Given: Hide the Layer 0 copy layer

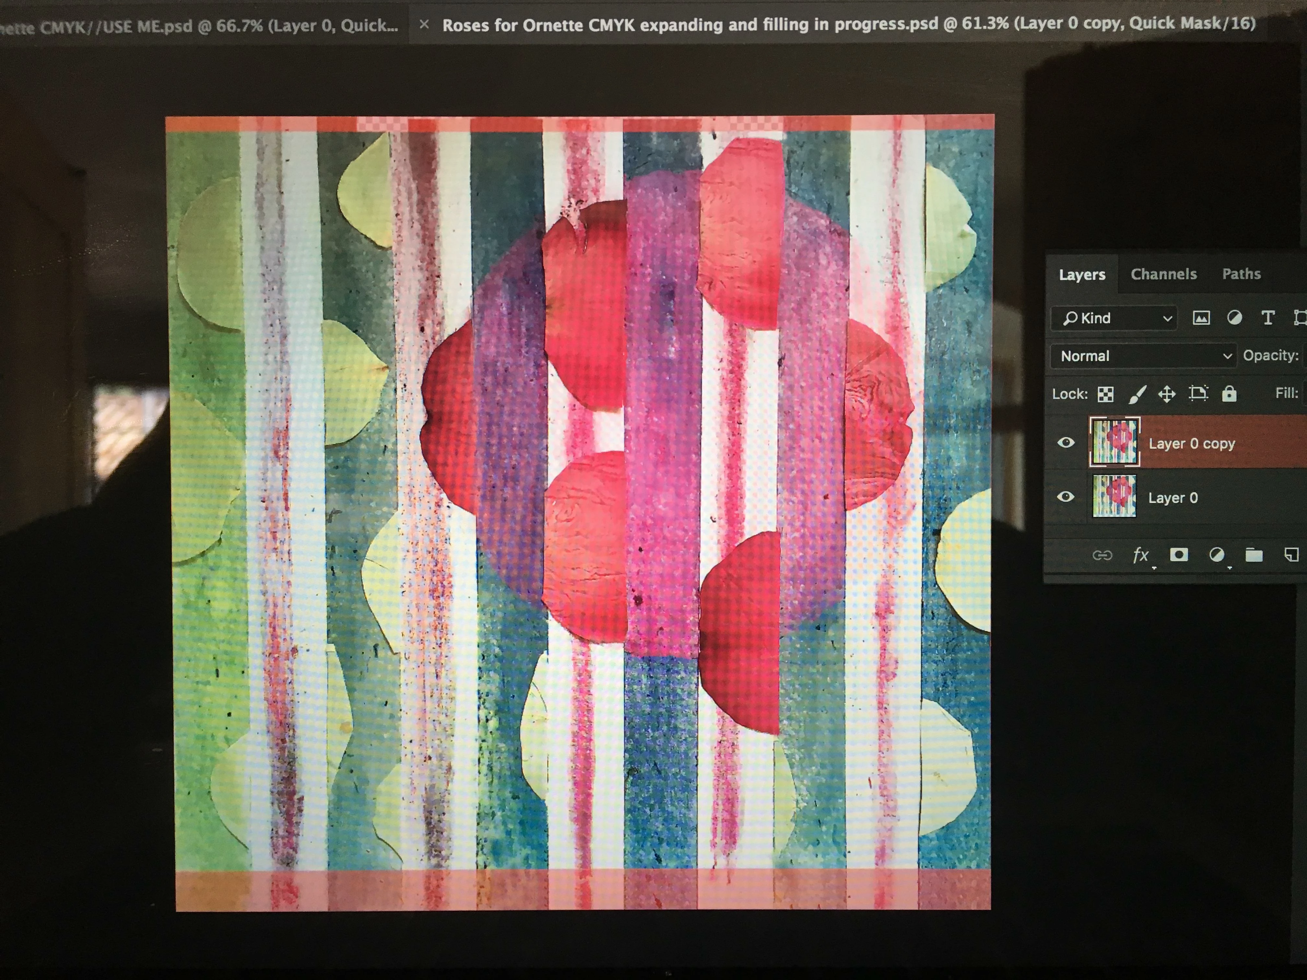Looking at the screenshot, I should click(1066, 442).
